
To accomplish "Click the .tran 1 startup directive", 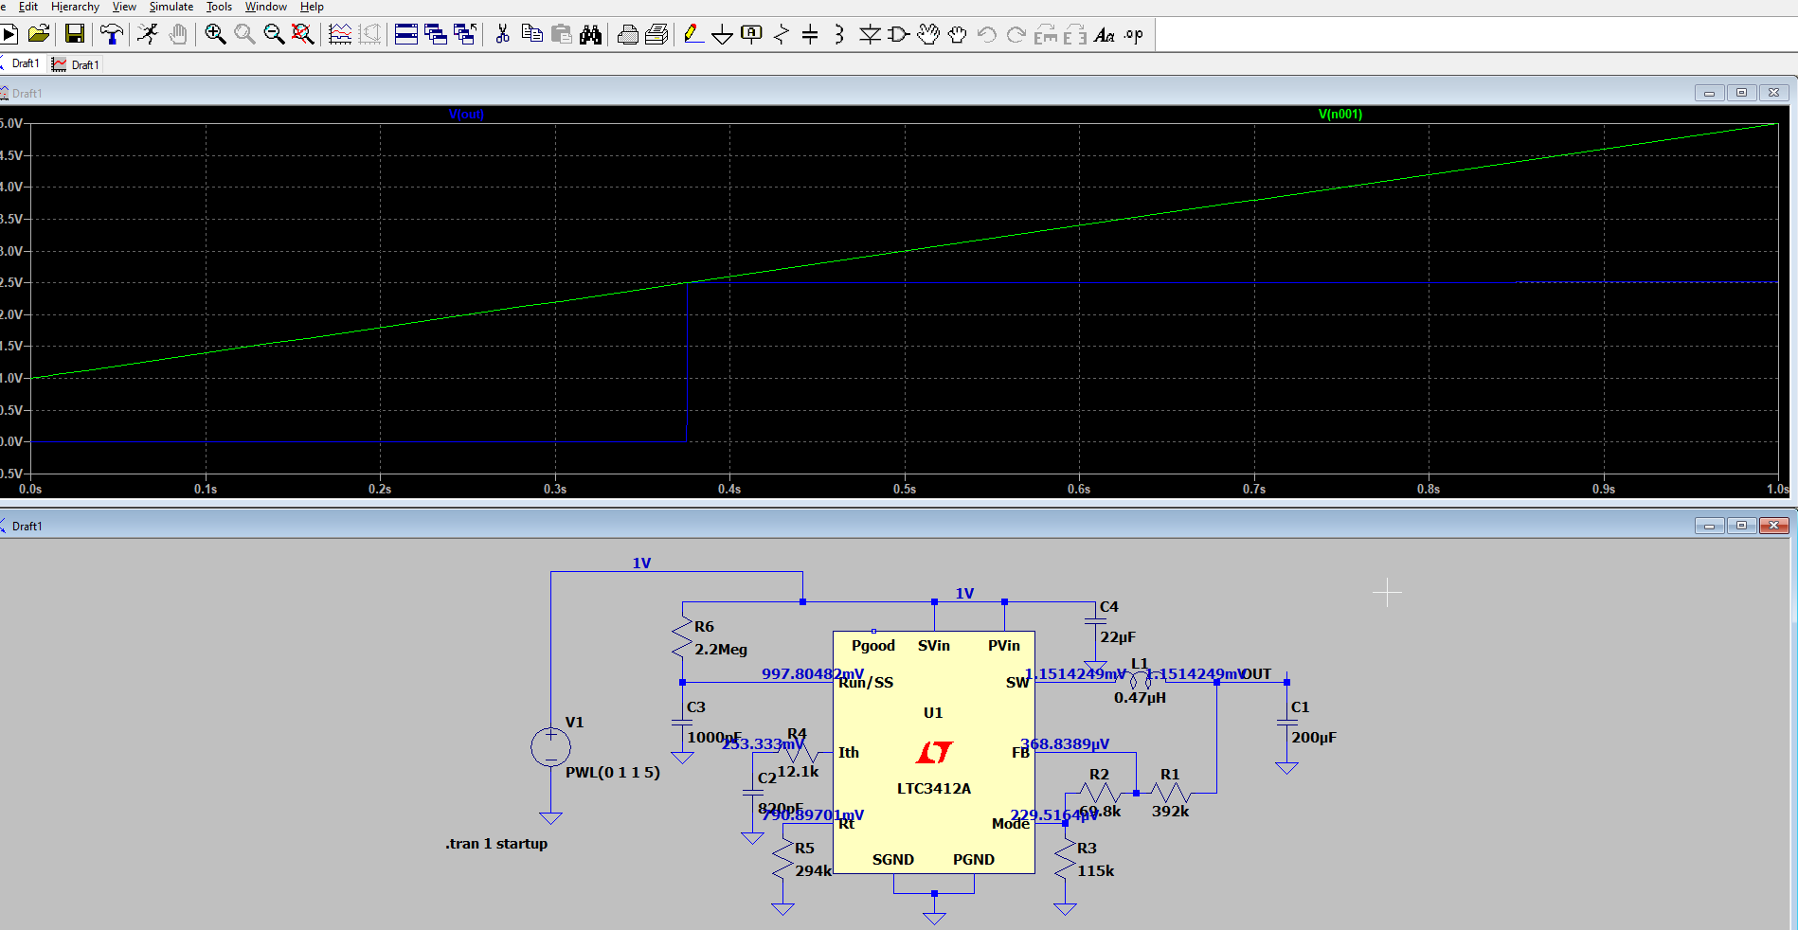I will pos(496,844).
